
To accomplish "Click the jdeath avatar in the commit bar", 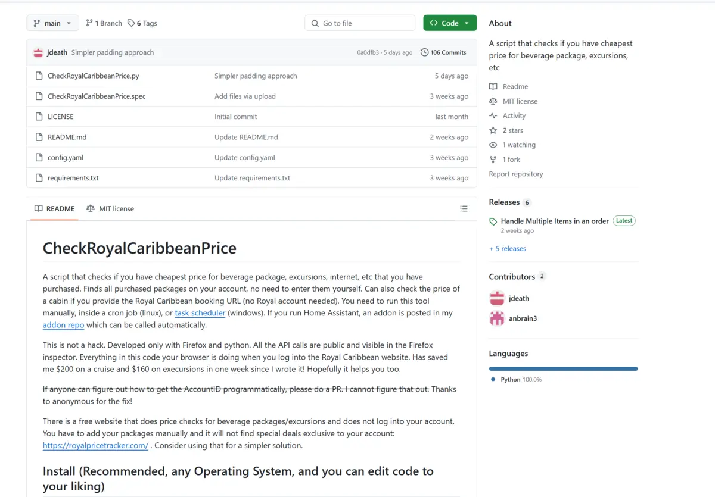I will (38, 52).
